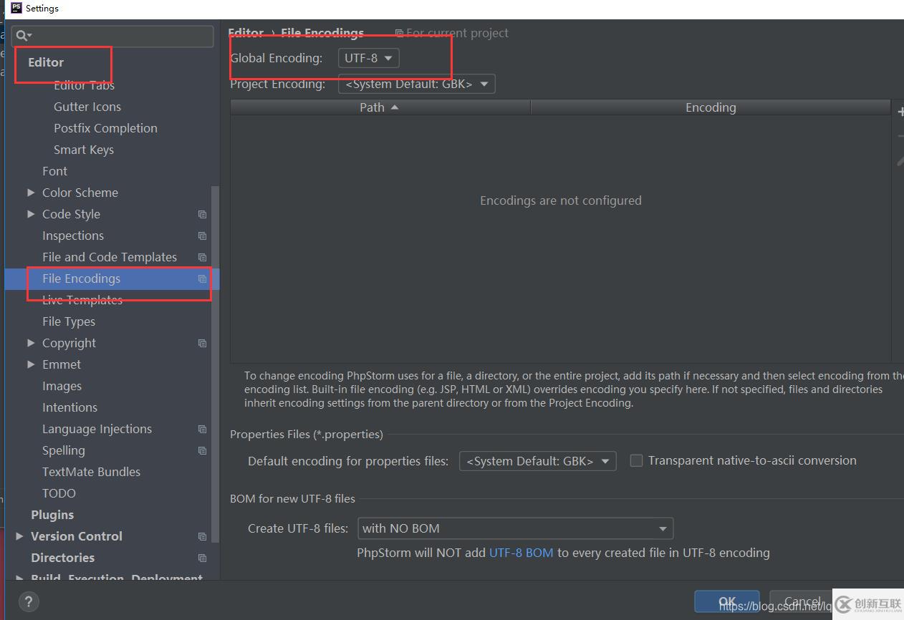Open the Inspections settings page

pyautogui.click(x=73, y=236)
